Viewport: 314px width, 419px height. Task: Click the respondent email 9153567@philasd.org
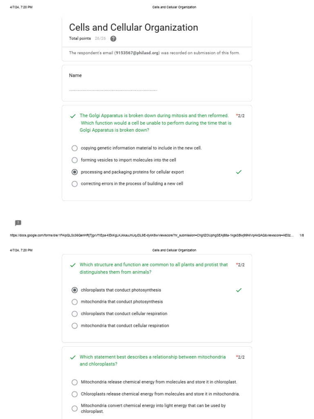coord(137,53)
